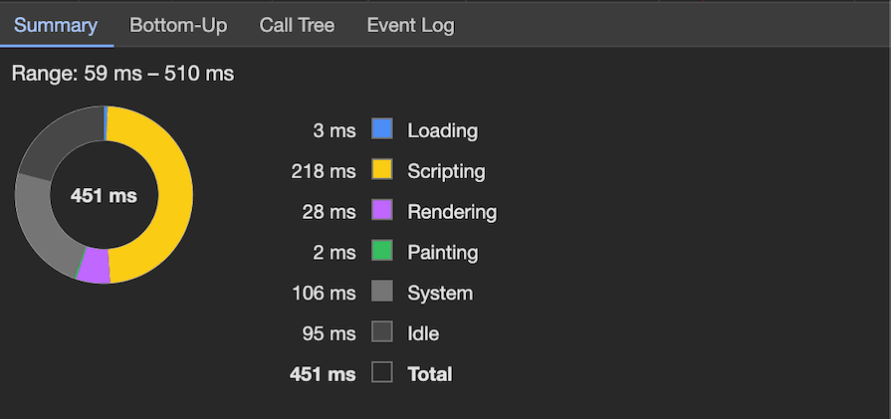Click the 218 ms Scripting time value
The width and height of the screenshot is (891, 419).
coord(323,171)
